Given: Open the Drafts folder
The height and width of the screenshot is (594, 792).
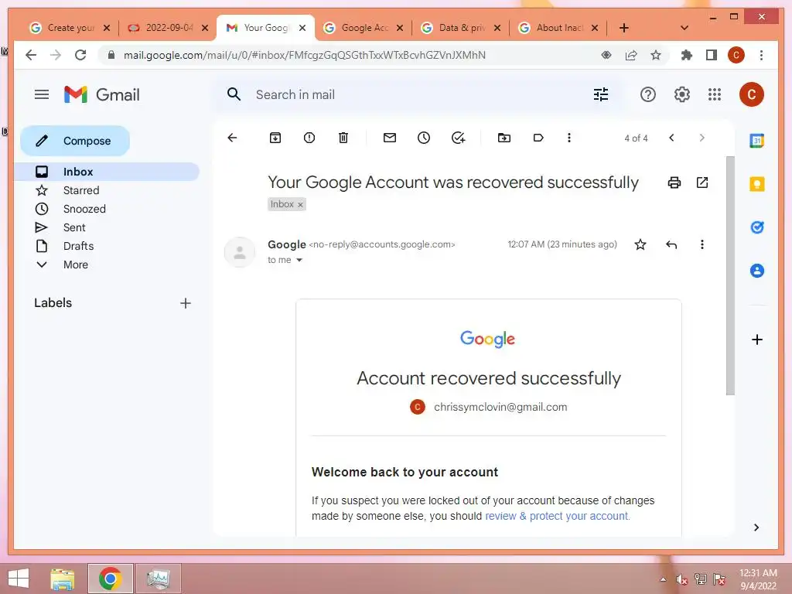Looking at the screenshot, I should tap(107, 246).
